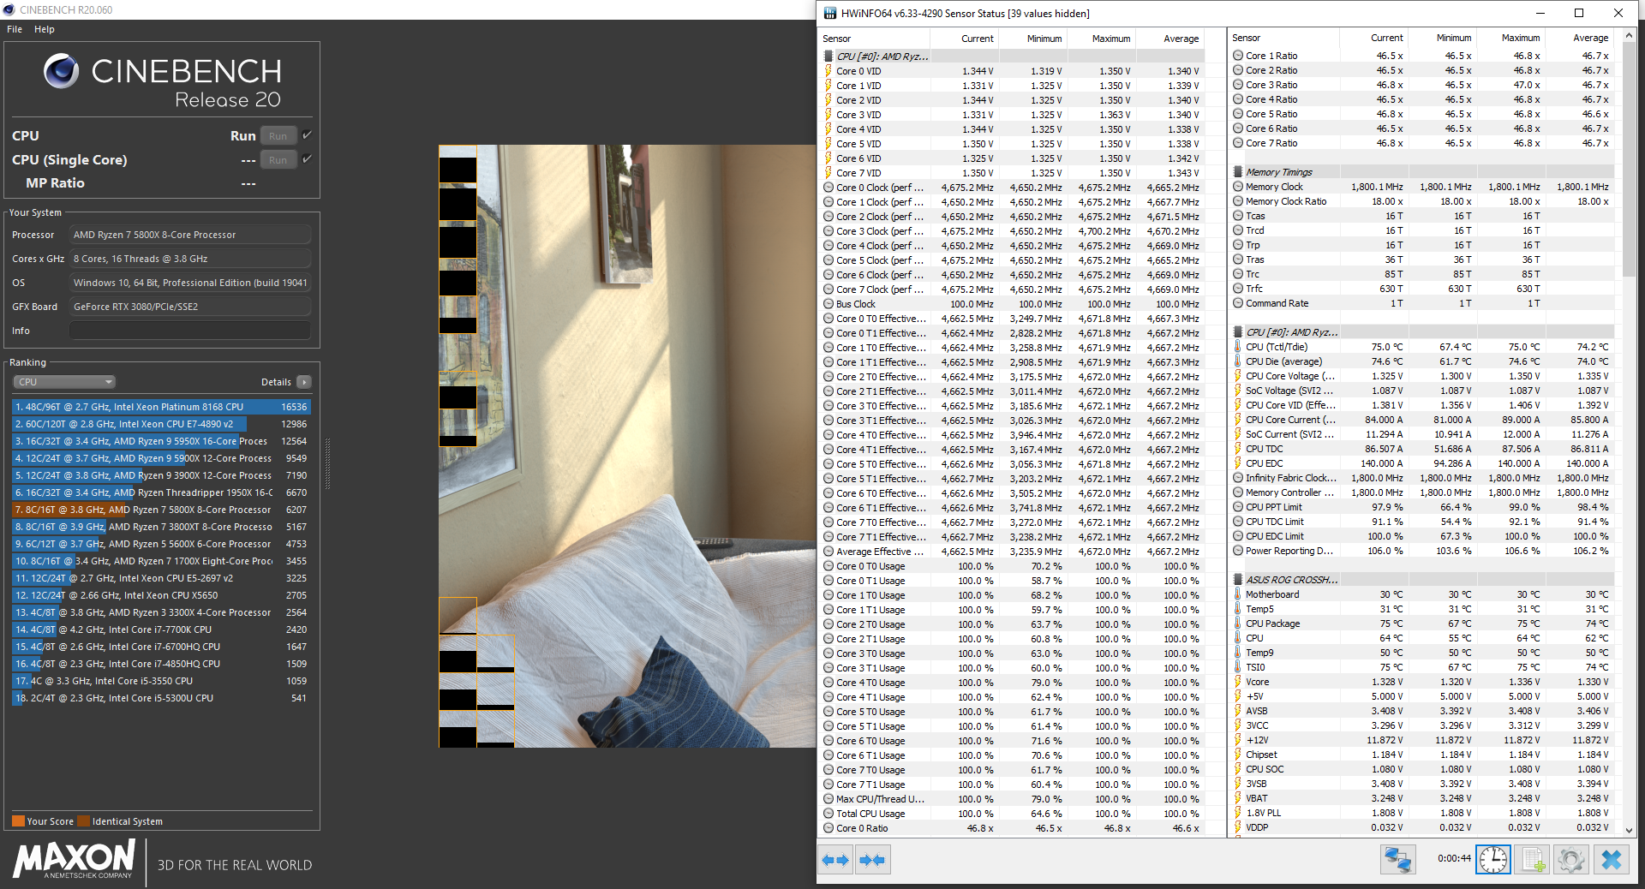Viewport: 1645px width, 889px height.
Task: Click the lightning icon beside Core 0 VID
Action: click(x=828, y=71)
